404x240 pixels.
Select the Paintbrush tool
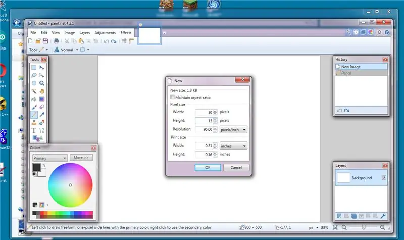pos(34,107)
